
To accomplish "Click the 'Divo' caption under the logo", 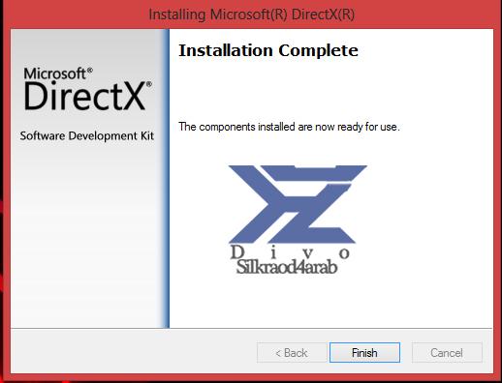I will coord(290,252).
